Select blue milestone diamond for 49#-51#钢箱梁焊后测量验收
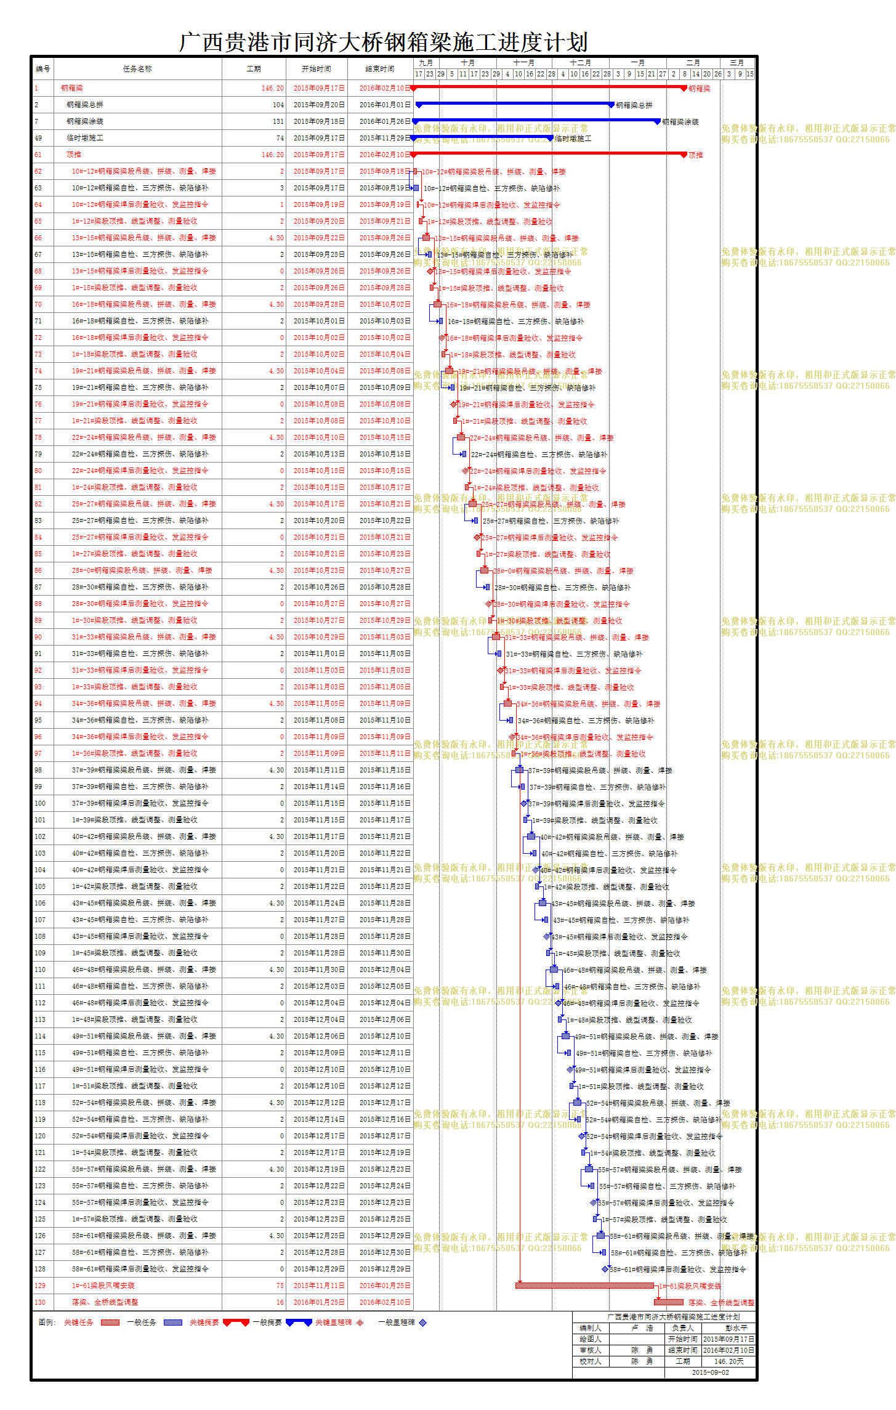The image size is (896, 1410). 570,1069
